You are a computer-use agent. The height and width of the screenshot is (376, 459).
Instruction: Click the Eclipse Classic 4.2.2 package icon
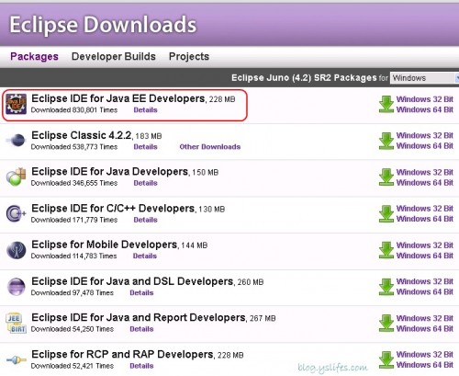tap(16, 141)
